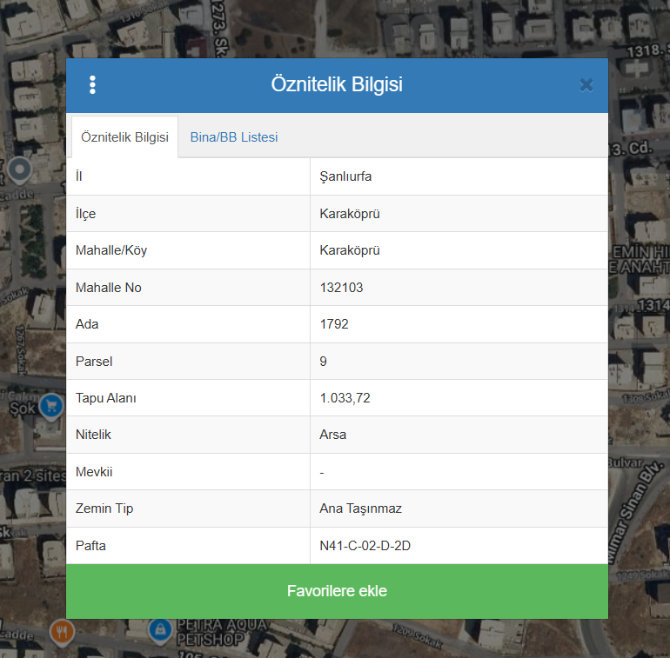Click the Zemin Tip value Ana Taşınmaz

coord(360,508)
